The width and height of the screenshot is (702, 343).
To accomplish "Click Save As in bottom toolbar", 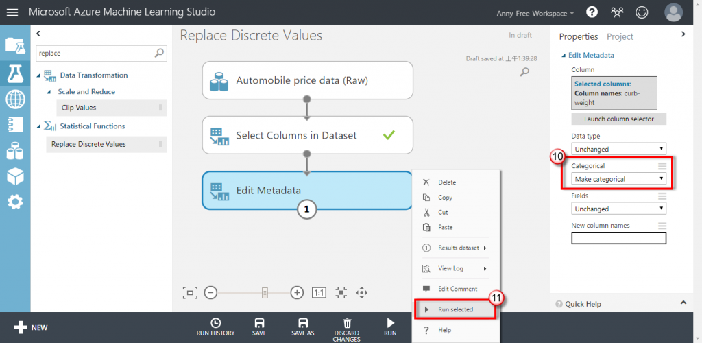I will pos(303,327).
